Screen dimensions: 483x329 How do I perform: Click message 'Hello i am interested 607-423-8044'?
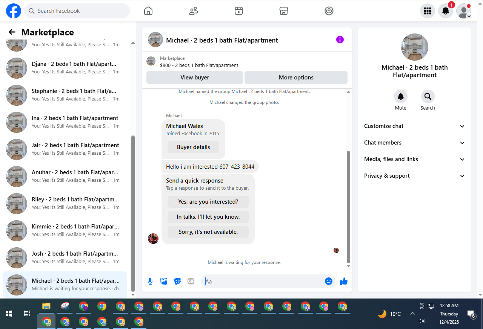point(210,166)
